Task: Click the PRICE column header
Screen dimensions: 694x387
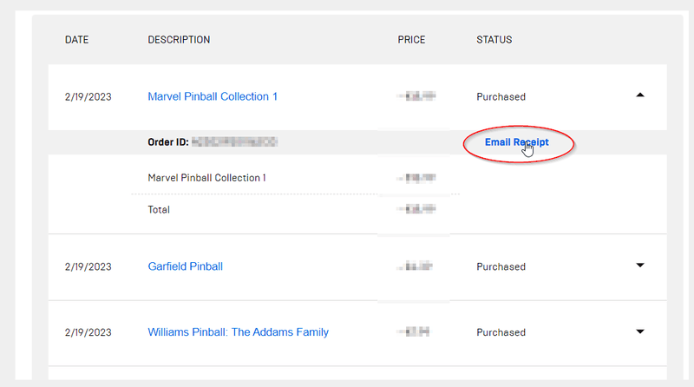Action: (x=411, y=40)
